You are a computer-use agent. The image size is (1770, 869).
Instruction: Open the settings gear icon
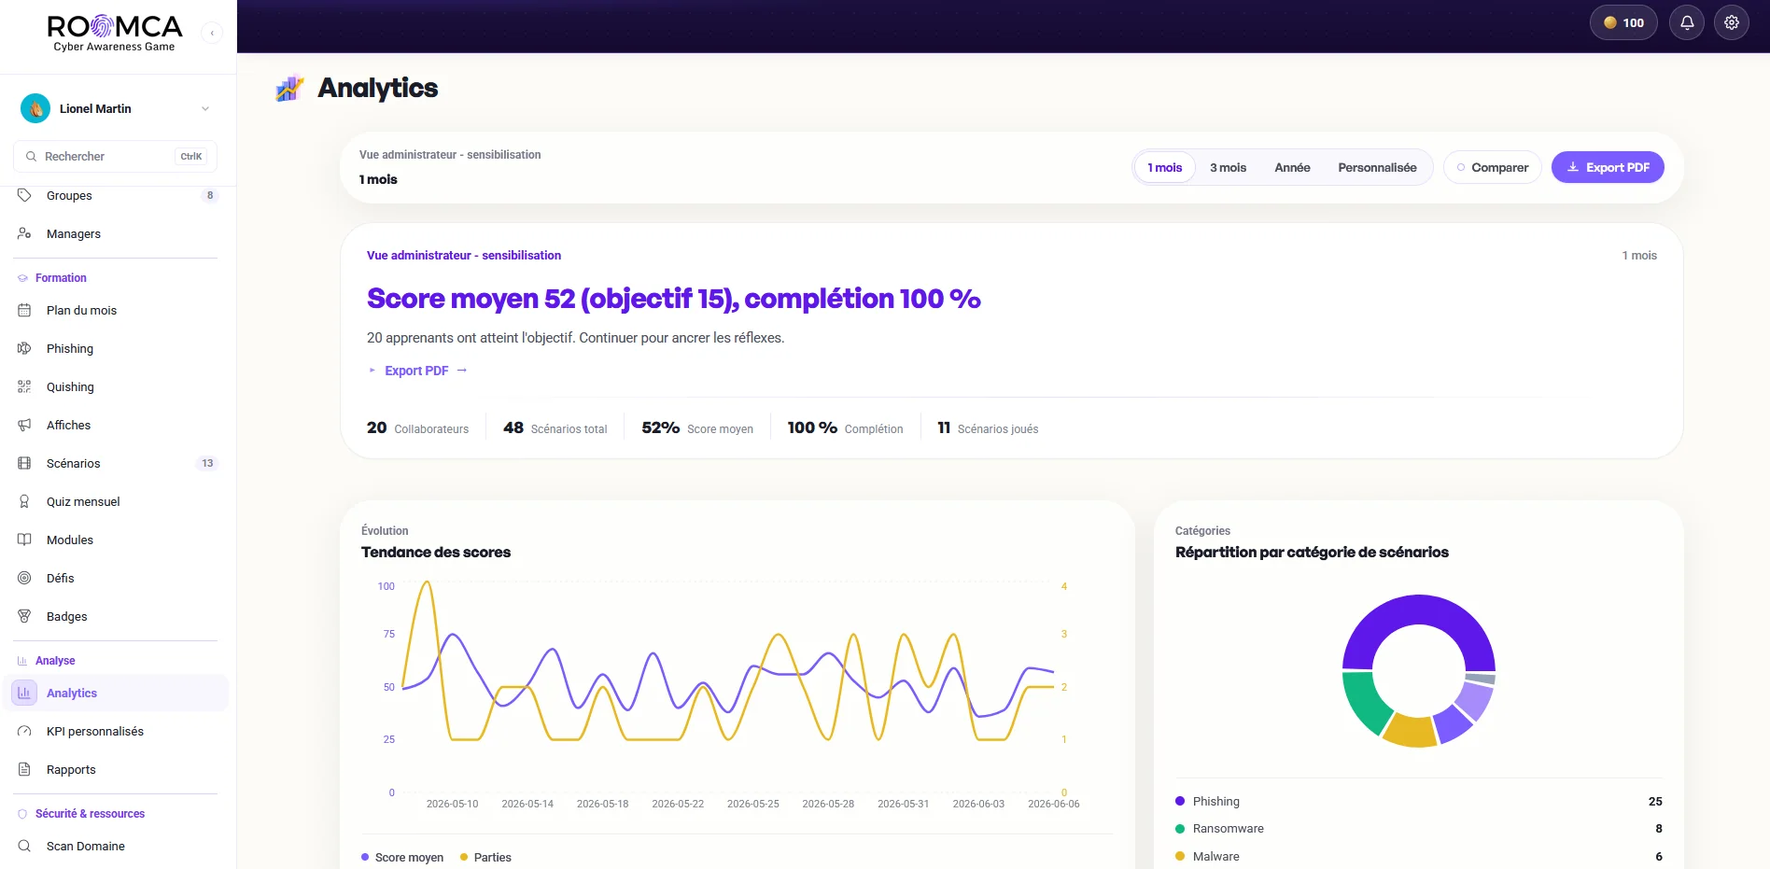(x=1732, y=22)
